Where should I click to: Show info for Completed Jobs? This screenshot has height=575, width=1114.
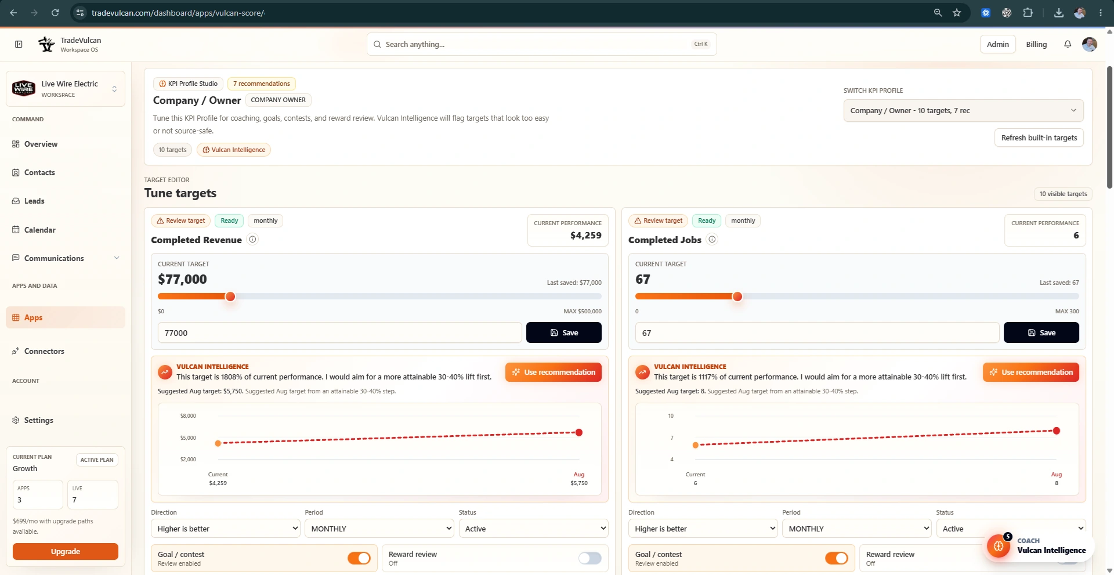point(712,240)
